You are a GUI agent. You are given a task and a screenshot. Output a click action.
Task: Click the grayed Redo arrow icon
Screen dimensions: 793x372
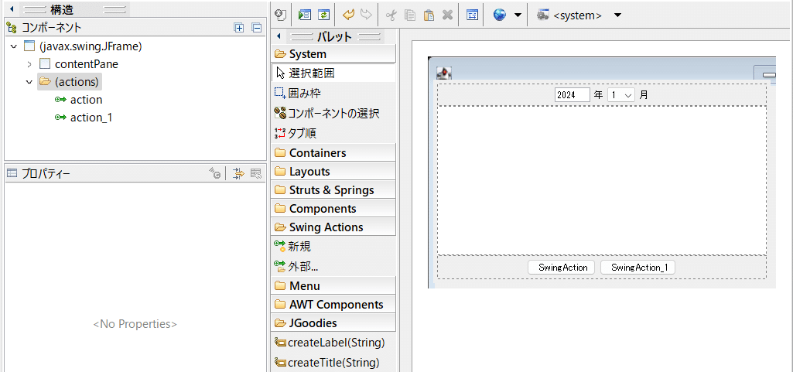click(366, 15)
